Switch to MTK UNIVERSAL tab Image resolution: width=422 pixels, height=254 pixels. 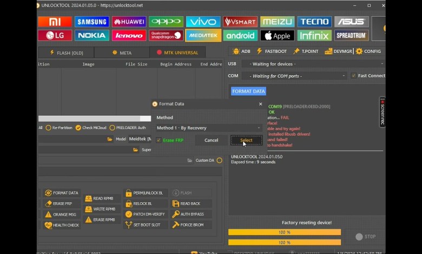(x=177, y=52)
